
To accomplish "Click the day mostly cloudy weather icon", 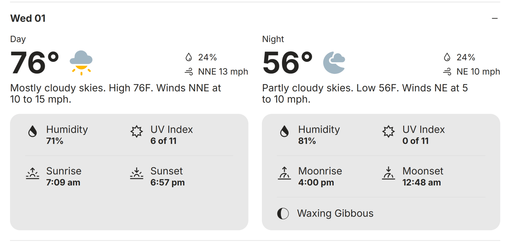I will pyautogui.click(x=81, y=63).
